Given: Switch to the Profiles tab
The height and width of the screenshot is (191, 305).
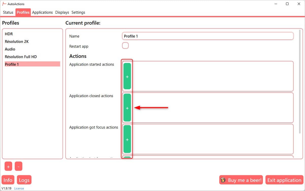Looking at the screenshot, I should (x=23, y=12).
